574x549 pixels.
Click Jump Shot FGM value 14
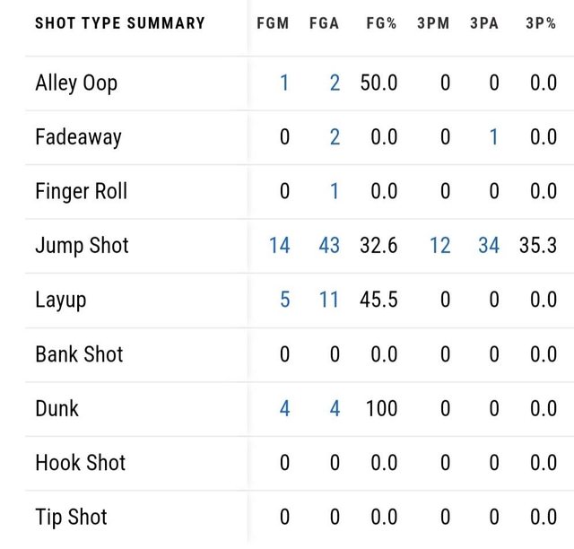279,245
